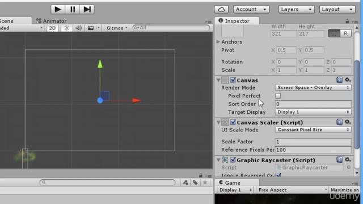The height and width of the screenshot is (204, 363).
Task: Click the blue pivot circle handle
Action: pos(100,100)
